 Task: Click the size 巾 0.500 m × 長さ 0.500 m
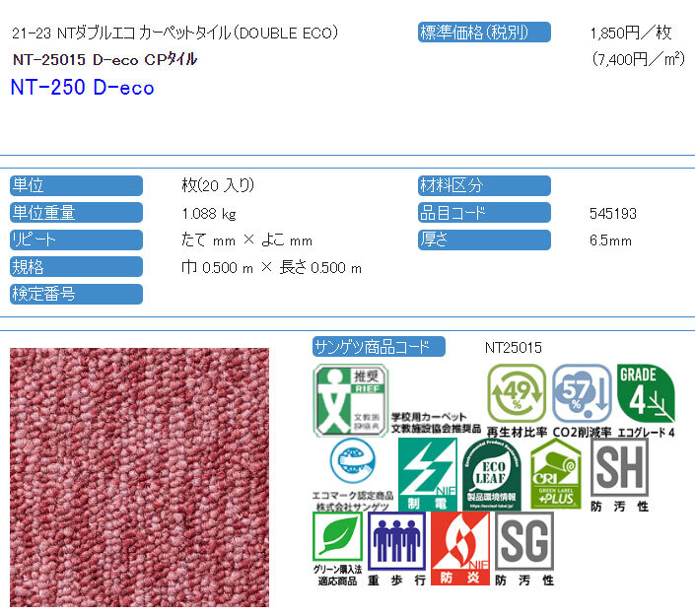272,268
